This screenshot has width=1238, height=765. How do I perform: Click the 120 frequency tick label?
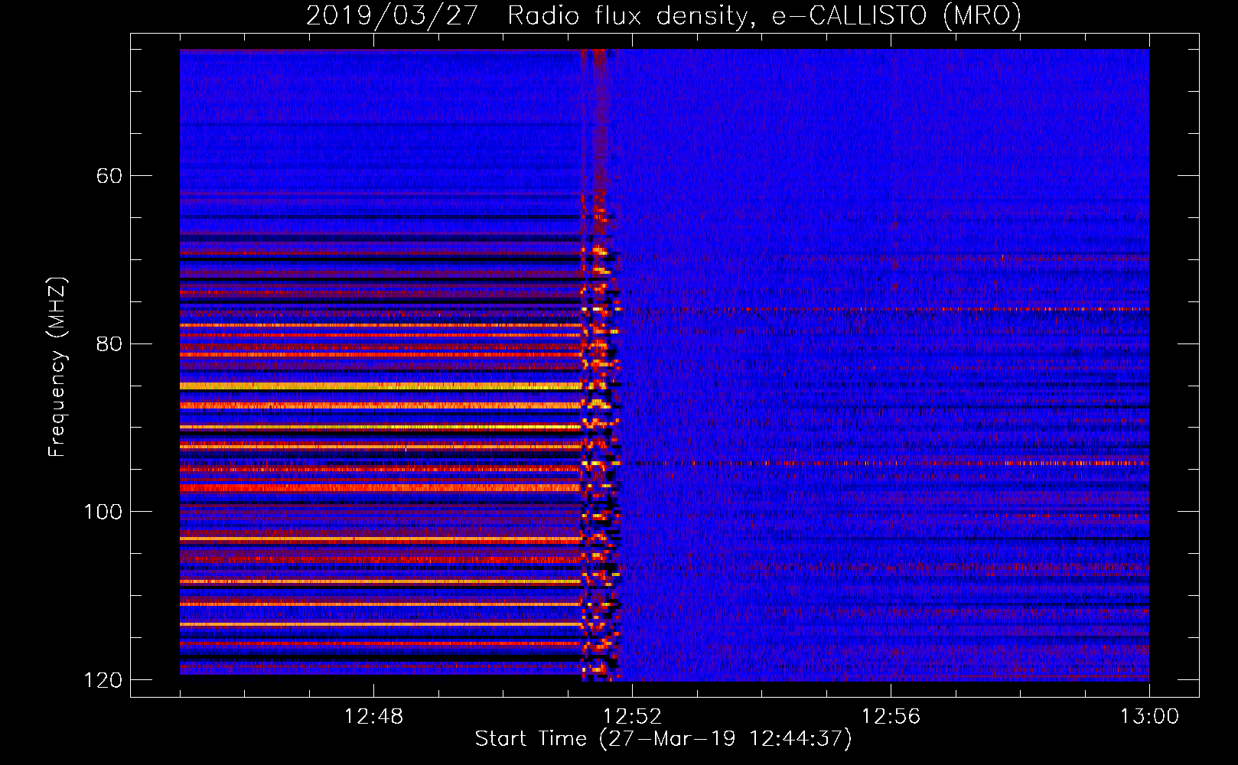coord(103,680)
